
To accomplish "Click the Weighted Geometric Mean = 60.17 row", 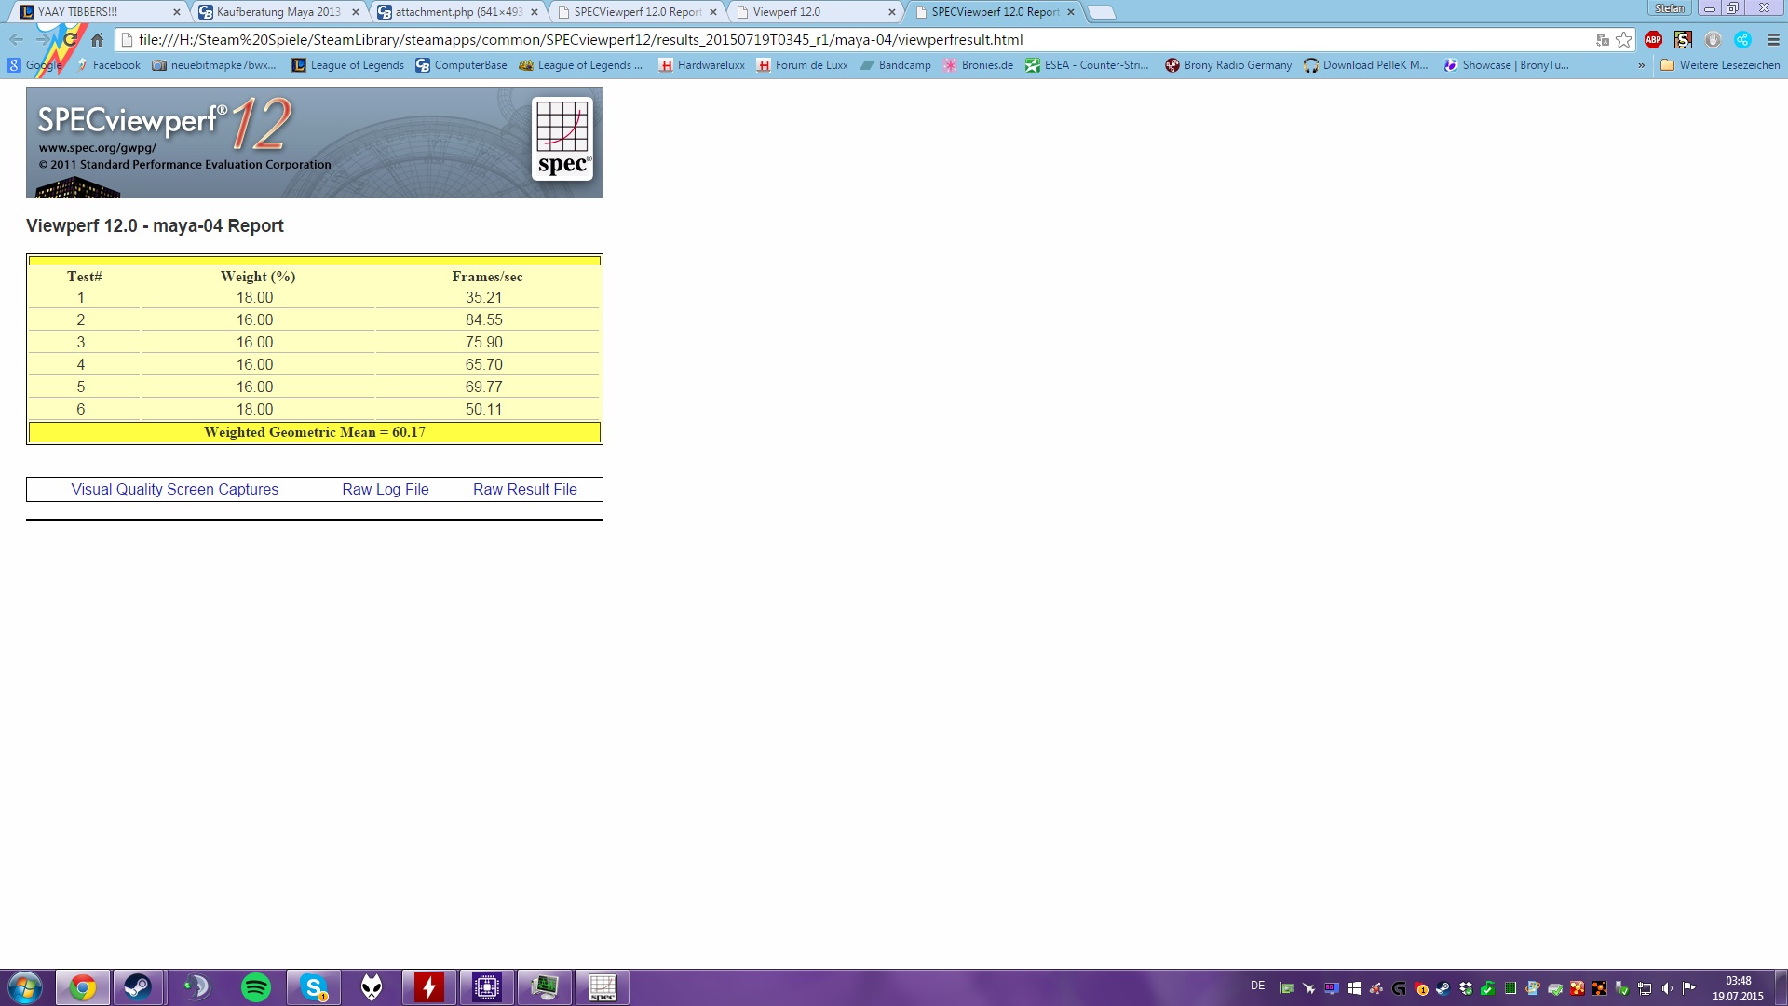I will [315, 432].
